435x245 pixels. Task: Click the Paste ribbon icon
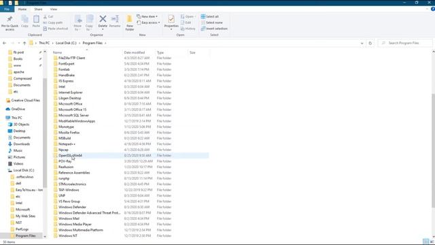point(36,19)
